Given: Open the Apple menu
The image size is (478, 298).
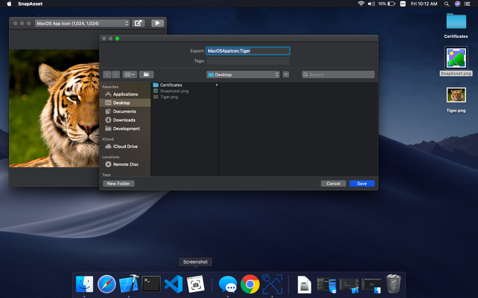Looking at the screenshot, I should pyautogui.click(x=9, y=4).
